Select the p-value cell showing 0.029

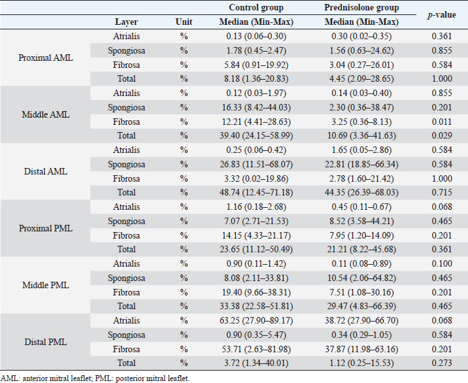[x=441, y=136]
